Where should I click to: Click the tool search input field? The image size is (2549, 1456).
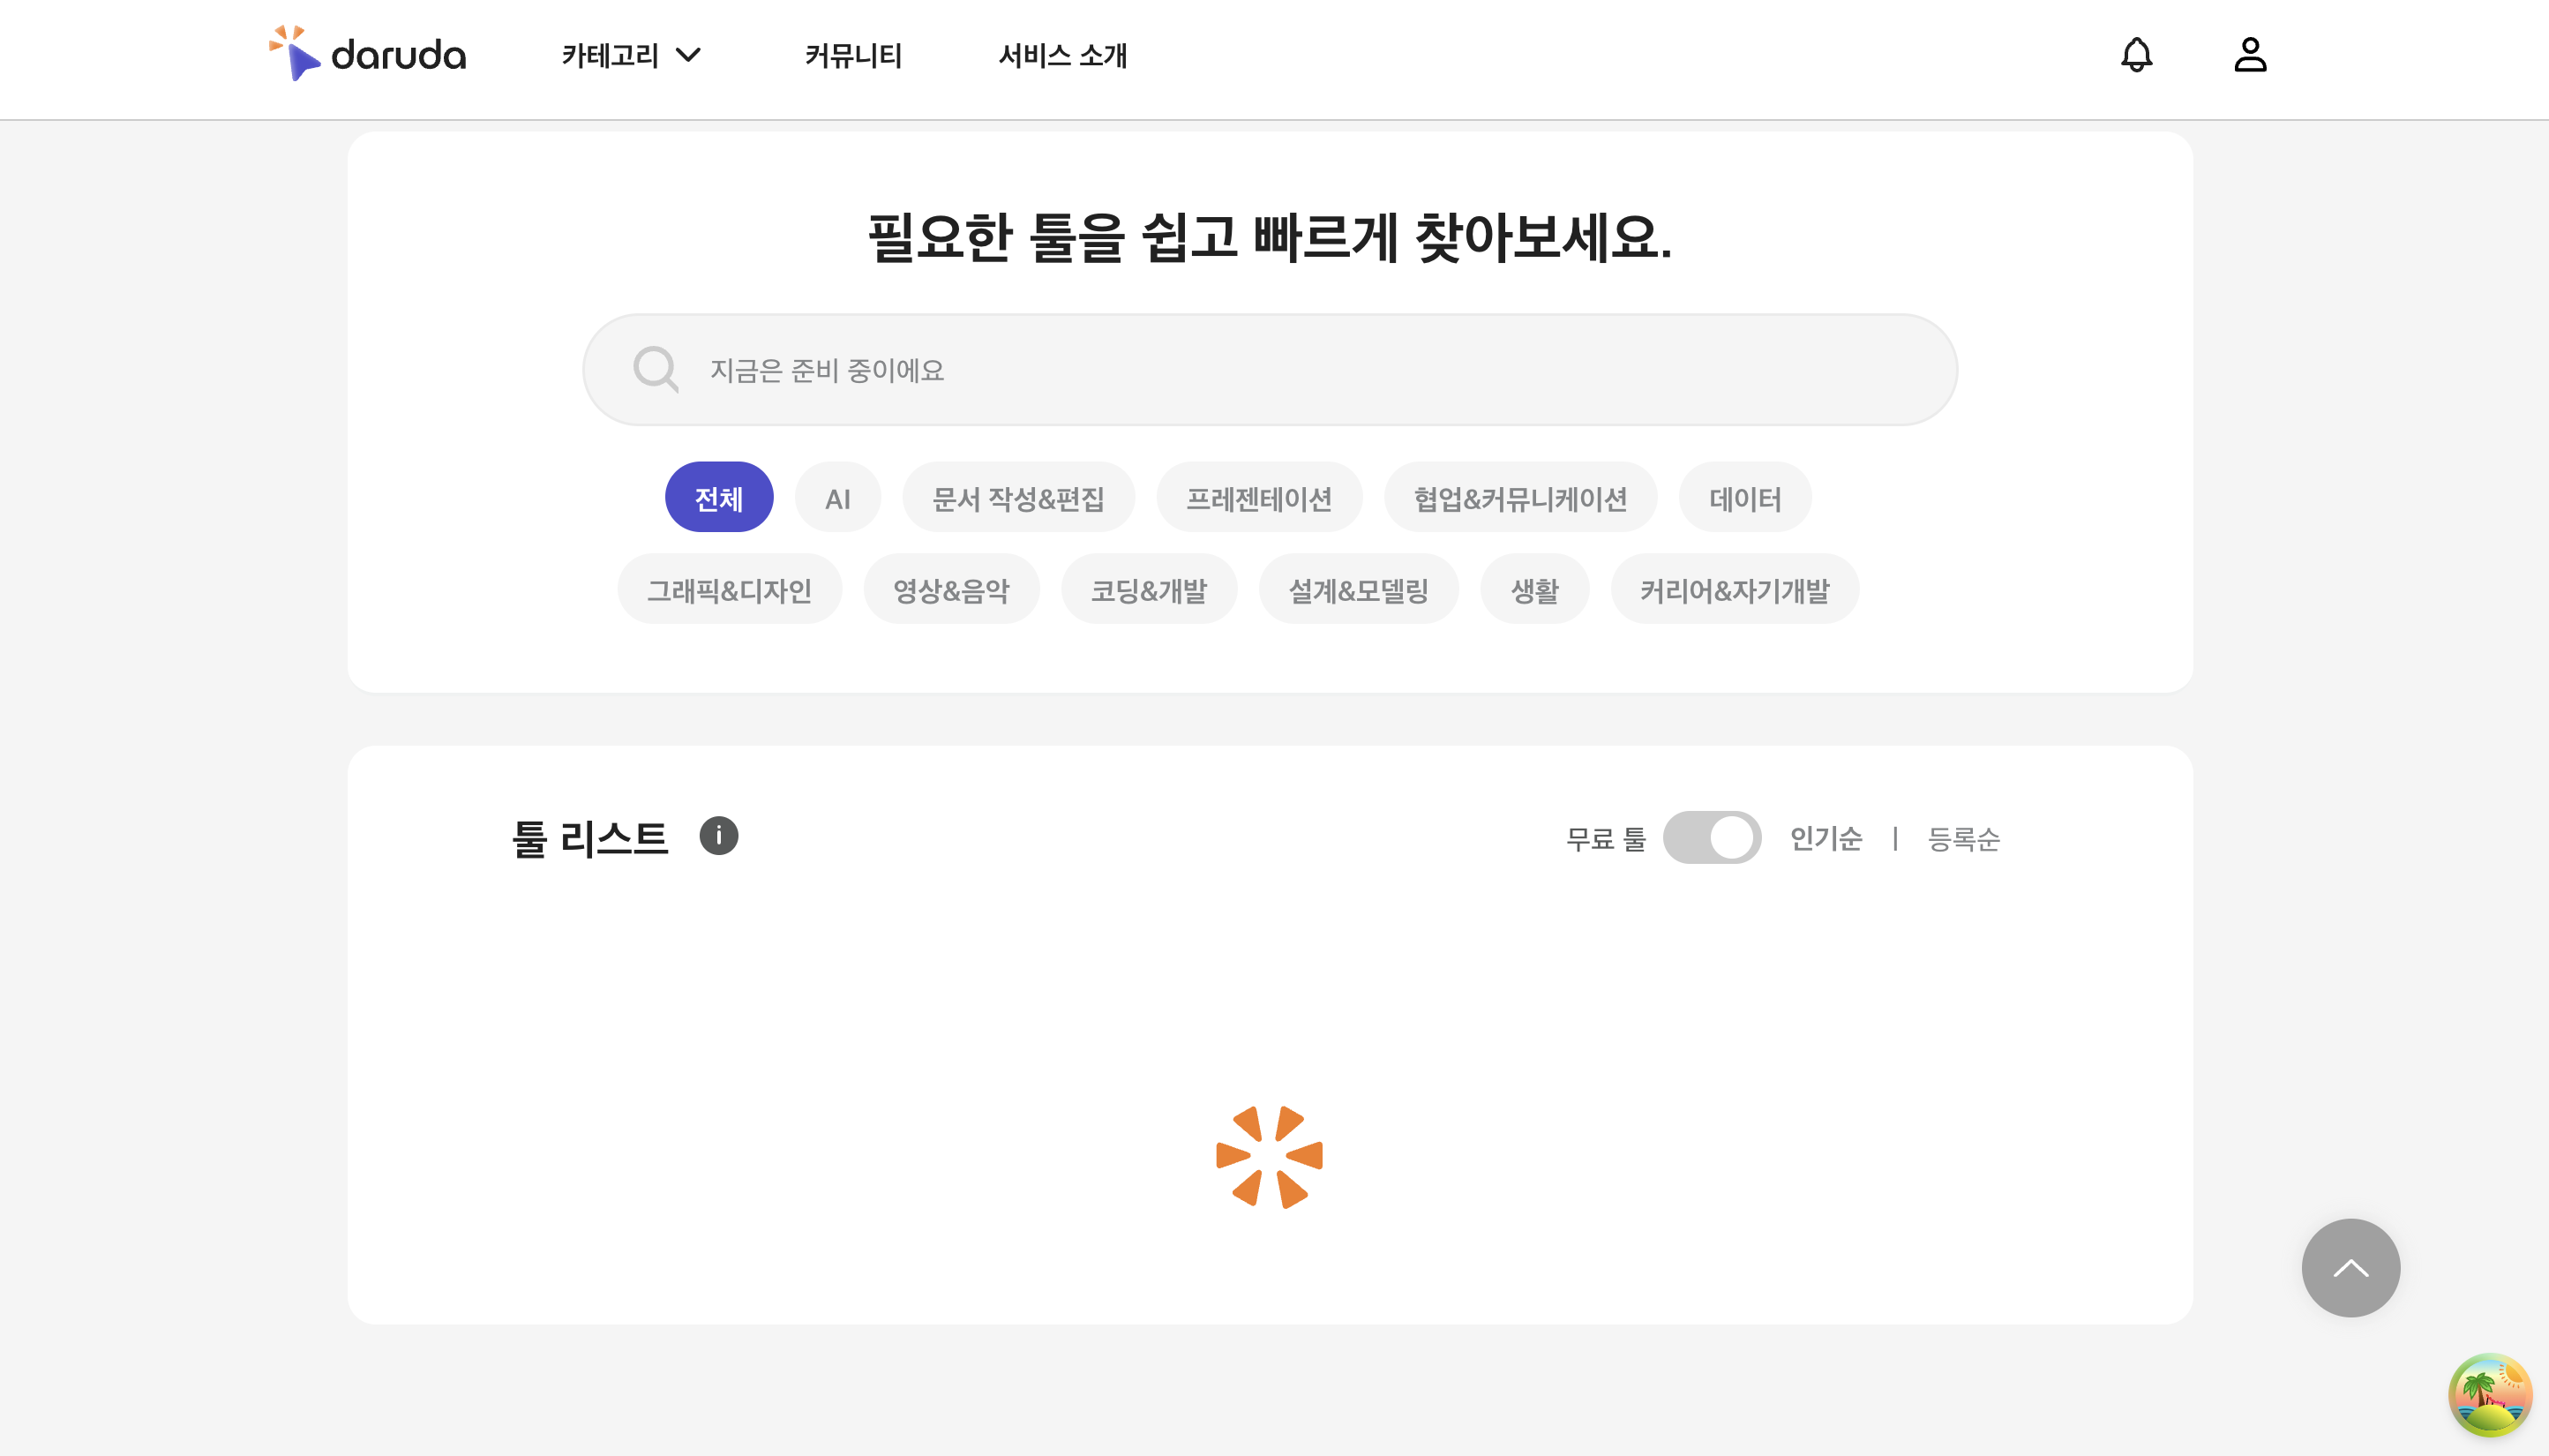(1300, 370)
